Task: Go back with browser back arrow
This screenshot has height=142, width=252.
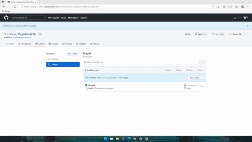Action: tap(4, 7)
